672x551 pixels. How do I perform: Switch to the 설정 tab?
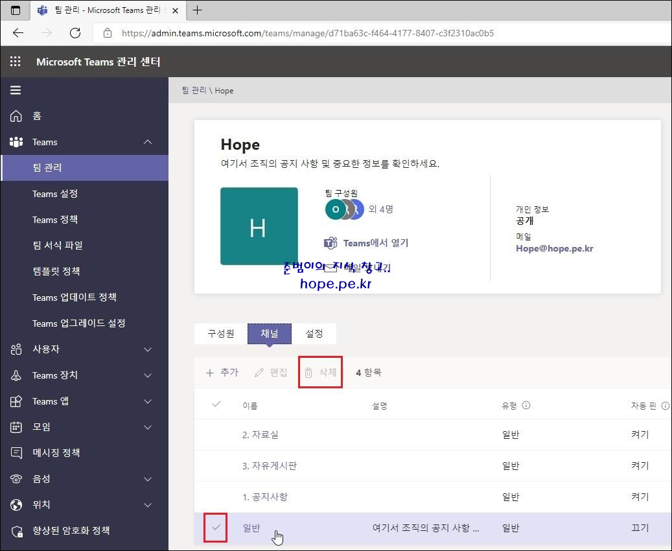coord(314,334)
